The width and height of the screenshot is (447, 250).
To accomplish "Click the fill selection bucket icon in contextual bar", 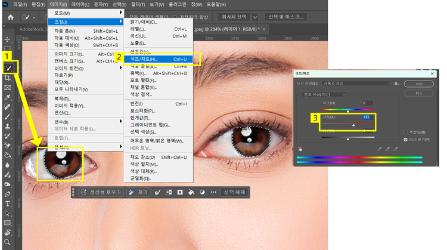I will (191, 192).
